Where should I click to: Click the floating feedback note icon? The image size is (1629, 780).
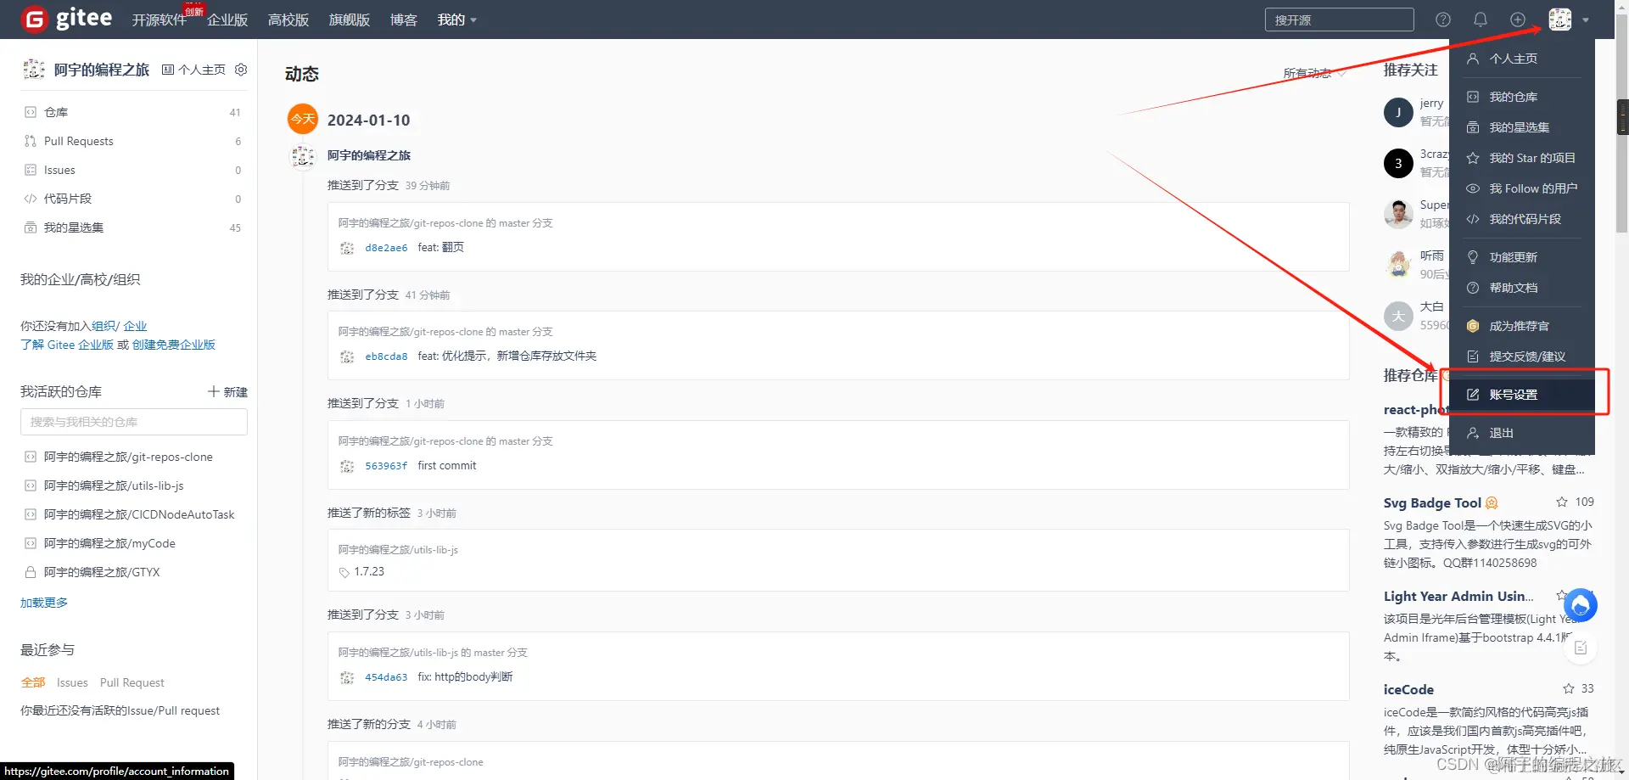click(x=1581, y=648)
